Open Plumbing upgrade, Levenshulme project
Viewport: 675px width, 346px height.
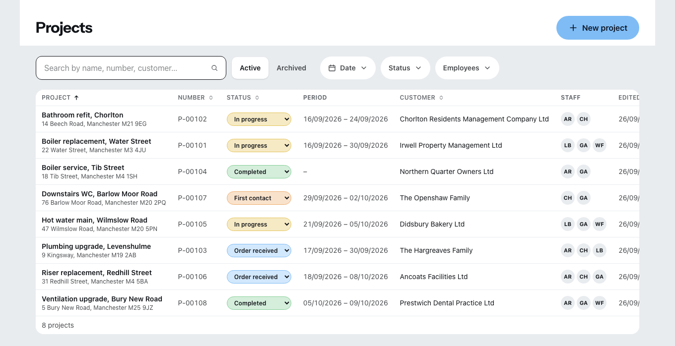(x=96, y=246)
